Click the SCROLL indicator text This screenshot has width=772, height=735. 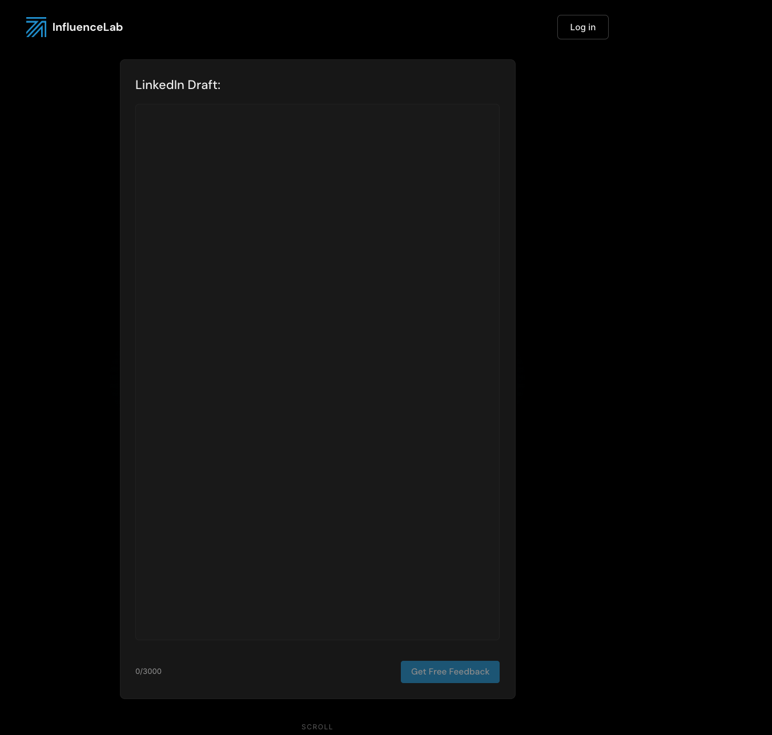click(x=317, y=727)
